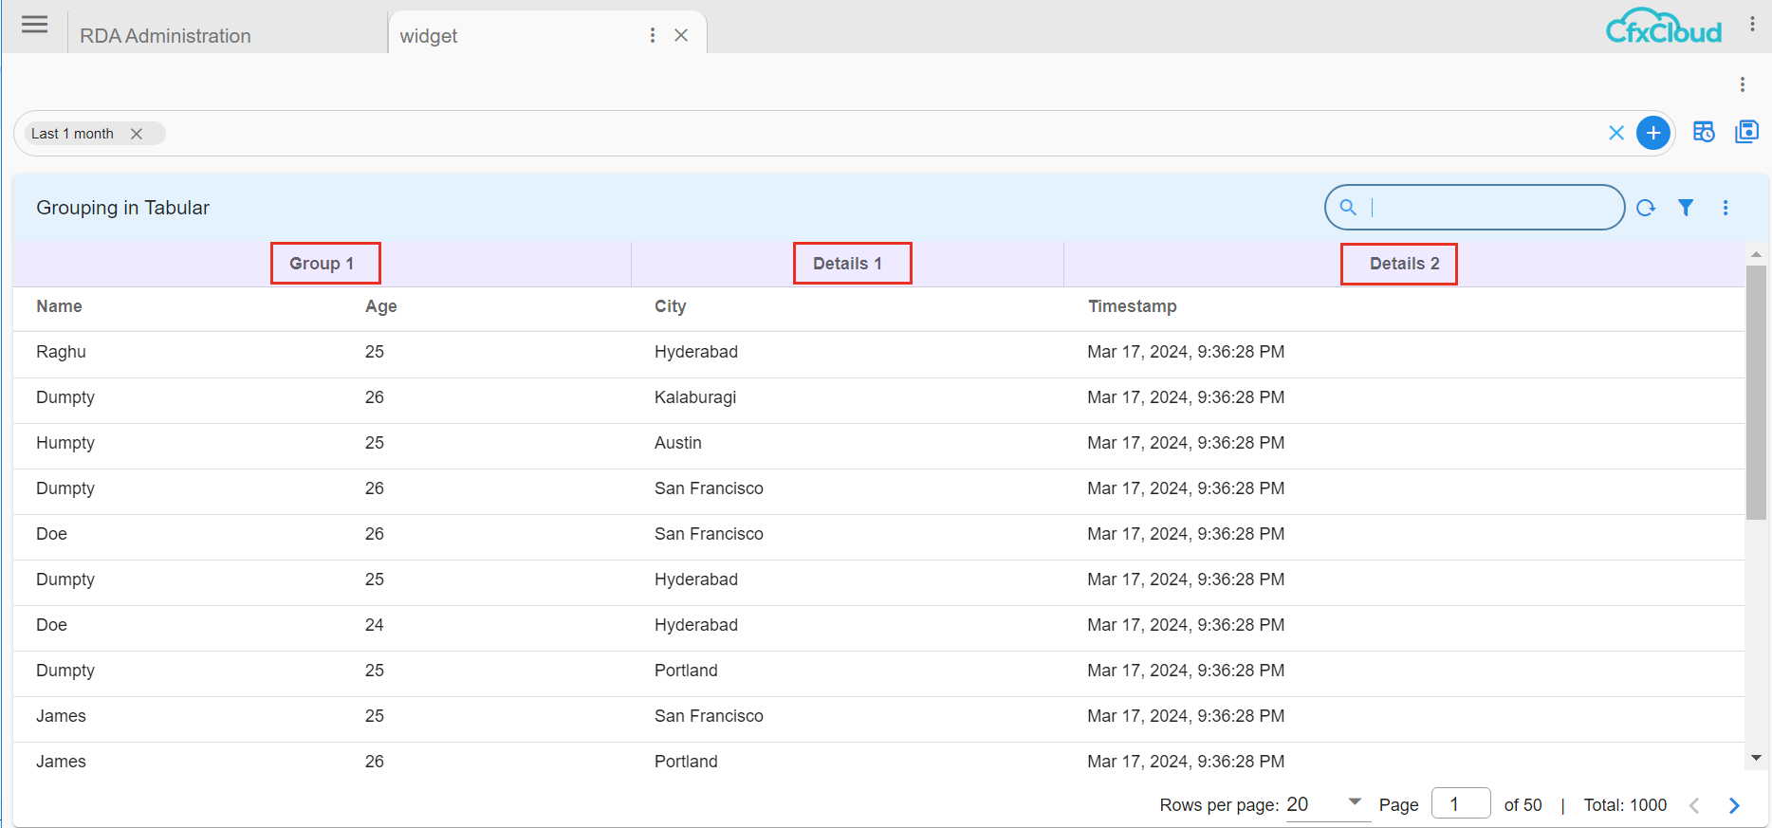Open the table time settings icon
Viewport: 1772px width, 828px height.
(x=1704, y=132)
